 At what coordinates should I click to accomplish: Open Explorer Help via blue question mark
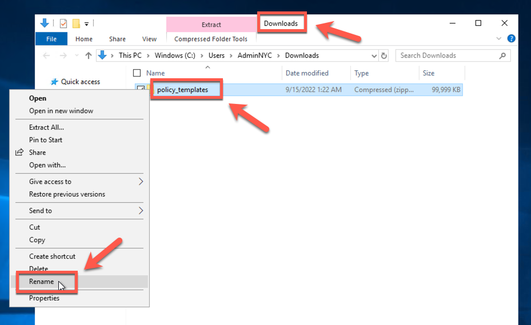point(512,39)
